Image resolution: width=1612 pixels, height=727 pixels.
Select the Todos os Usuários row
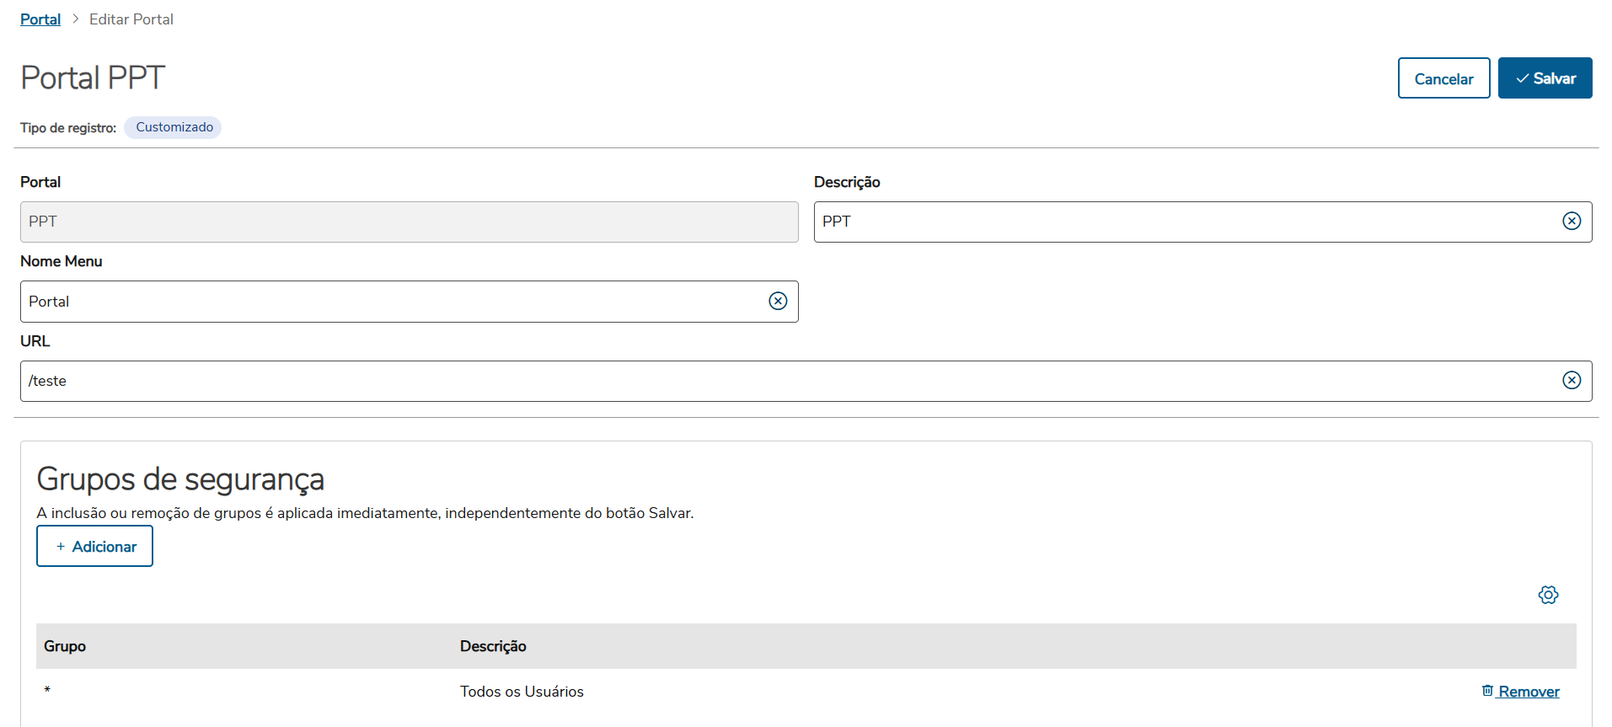tap(522, 692)
